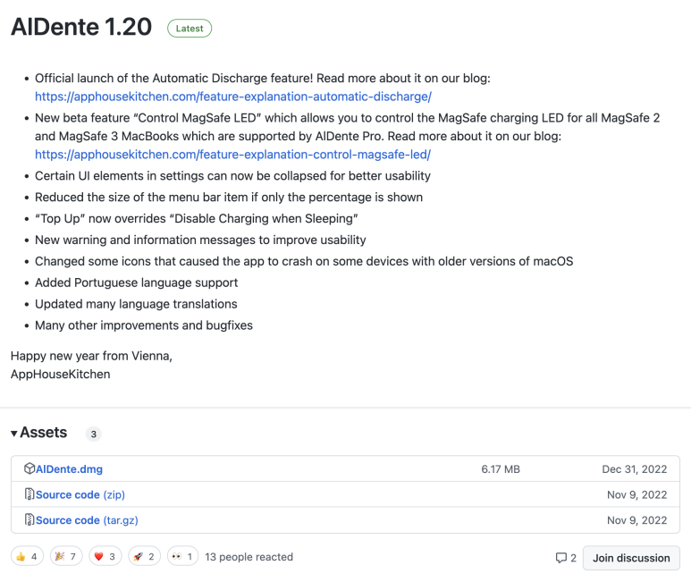Click 'New warning and information messages' line
Screen dimensions: 691x582
200,240
